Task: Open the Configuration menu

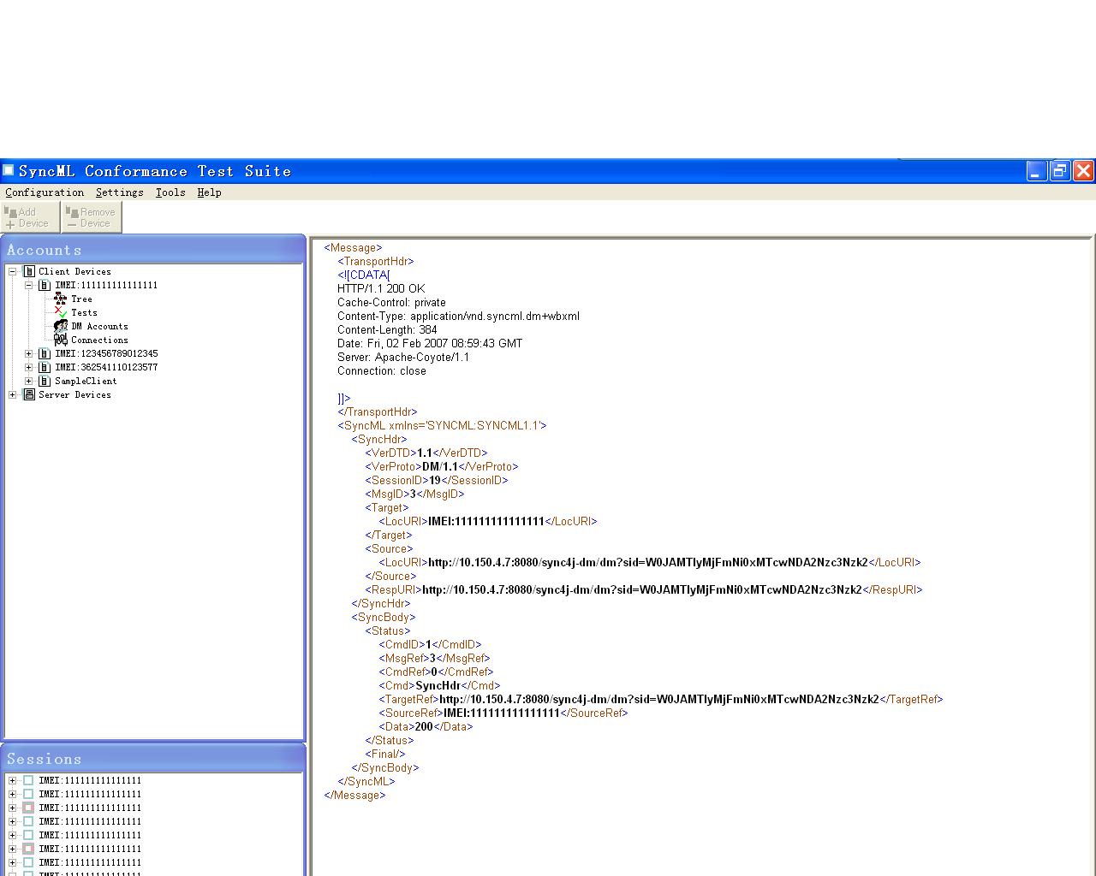Action: tap(45, 192)
